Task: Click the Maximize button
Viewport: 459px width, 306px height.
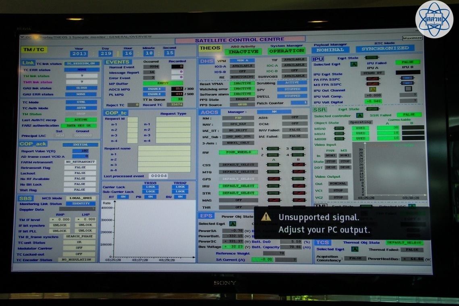Action: click(x=412, y=38)
